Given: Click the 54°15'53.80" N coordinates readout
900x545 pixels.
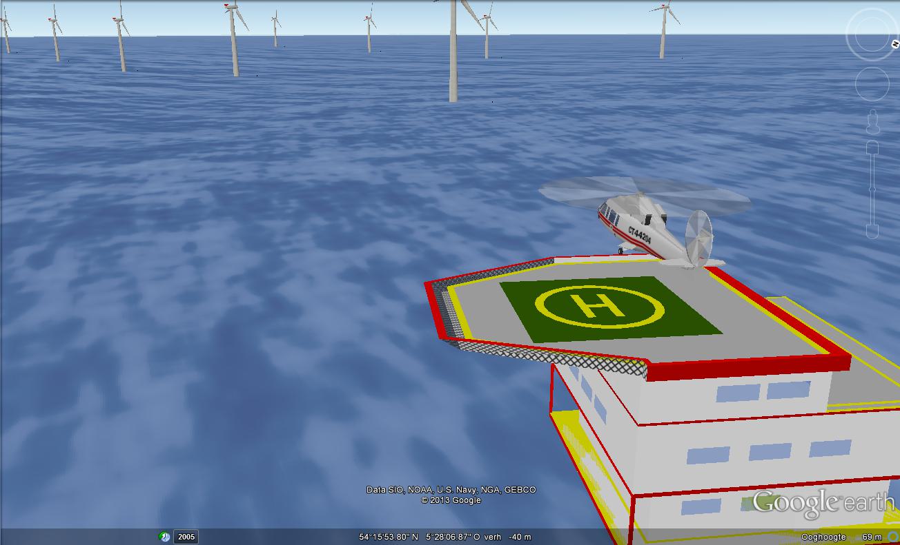Looking at the screenshot, I should point(389,537).
